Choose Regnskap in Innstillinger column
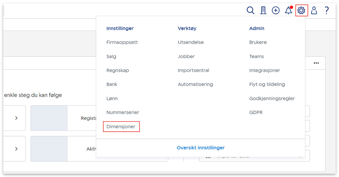Image resolution: width=339 pixels, height=177 pixels. (118, 70)
